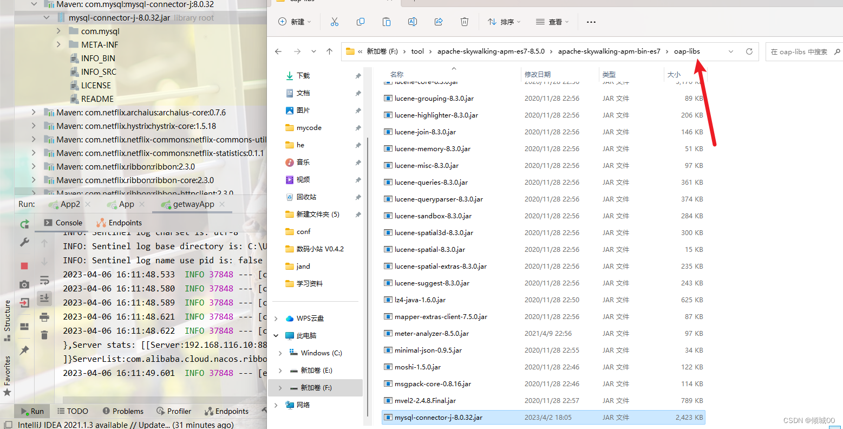Click the Pin Tab icon in Run panel
This screenshot has width=843, height=429.
click(24, 350)
